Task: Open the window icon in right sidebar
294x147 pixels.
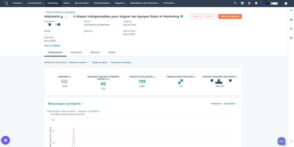Action: click(291, 29)
